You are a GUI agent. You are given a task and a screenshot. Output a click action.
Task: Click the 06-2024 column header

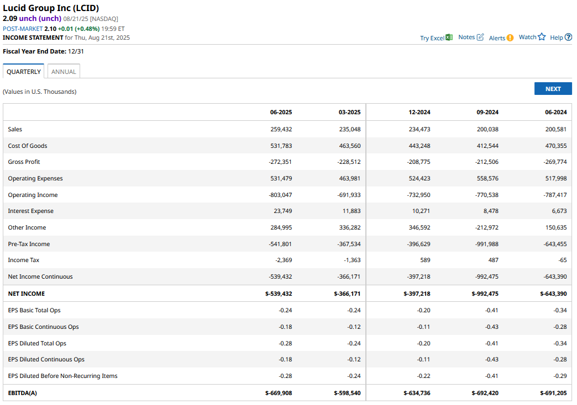[x=555, y=112]
